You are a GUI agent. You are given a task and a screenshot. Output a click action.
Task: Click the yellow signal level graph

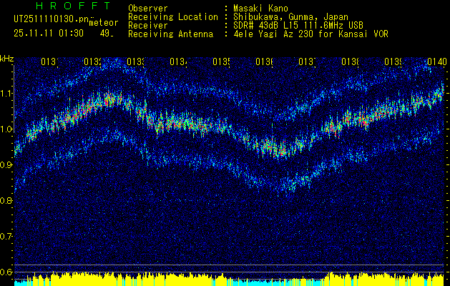click(x=229, y=277)
